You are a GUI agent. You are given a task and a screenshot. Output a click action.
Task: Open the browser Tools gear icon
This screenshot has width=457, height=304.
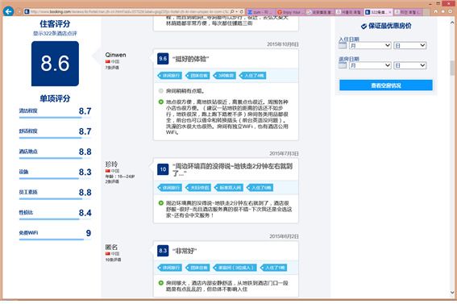click(x=451, y=11)
